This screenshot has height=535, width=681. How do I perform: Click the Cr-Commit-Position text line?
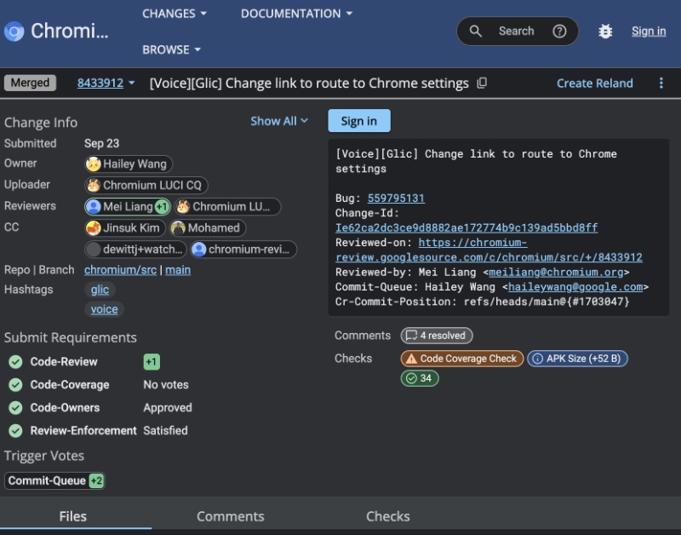pos(482,302)
